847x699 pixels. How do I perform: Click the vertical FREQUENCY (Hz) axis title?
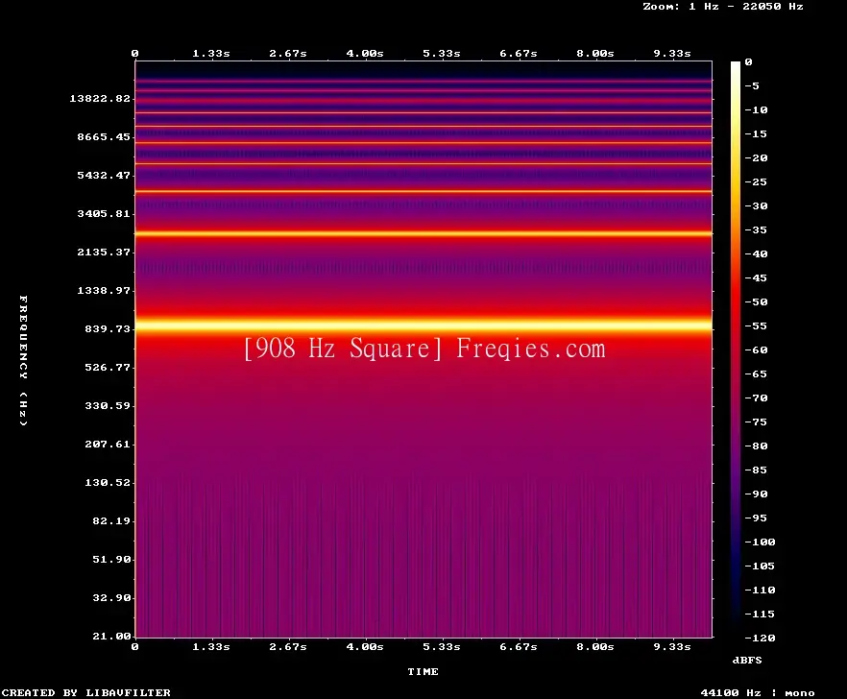[x=23, y=360]
